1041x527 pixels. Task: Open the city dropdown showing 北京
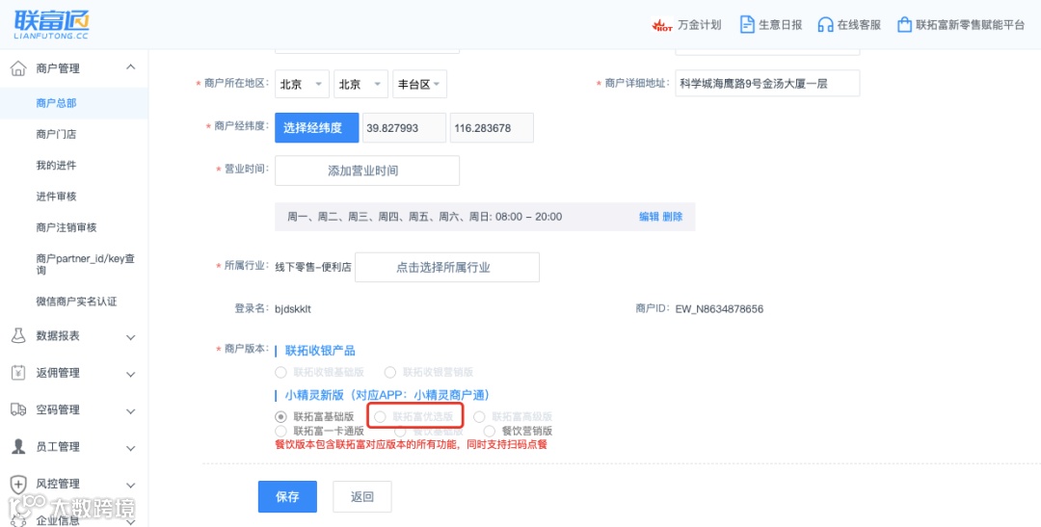point(360,84)
